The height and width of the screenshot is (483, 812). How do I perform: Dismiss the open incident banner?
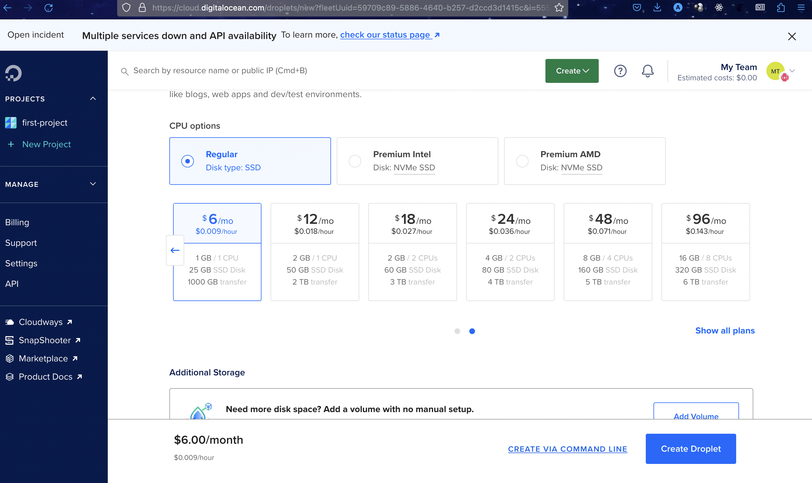792,36
